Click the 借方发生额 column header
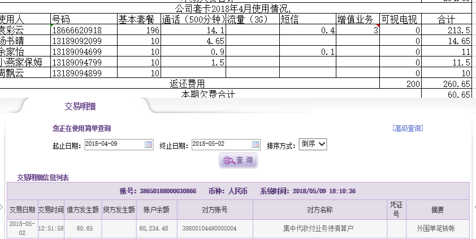Screen dimensions: 476x239 84,210
